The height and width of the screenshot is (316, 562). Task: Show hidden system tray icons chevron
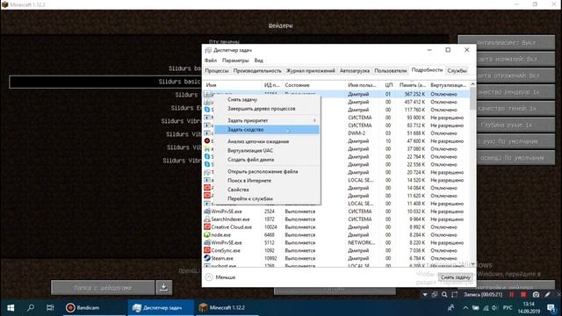tap(465, 308)
